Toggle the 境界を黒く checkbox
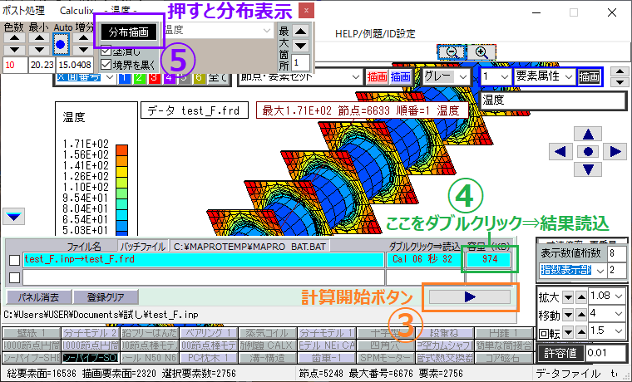 point(105,66)
